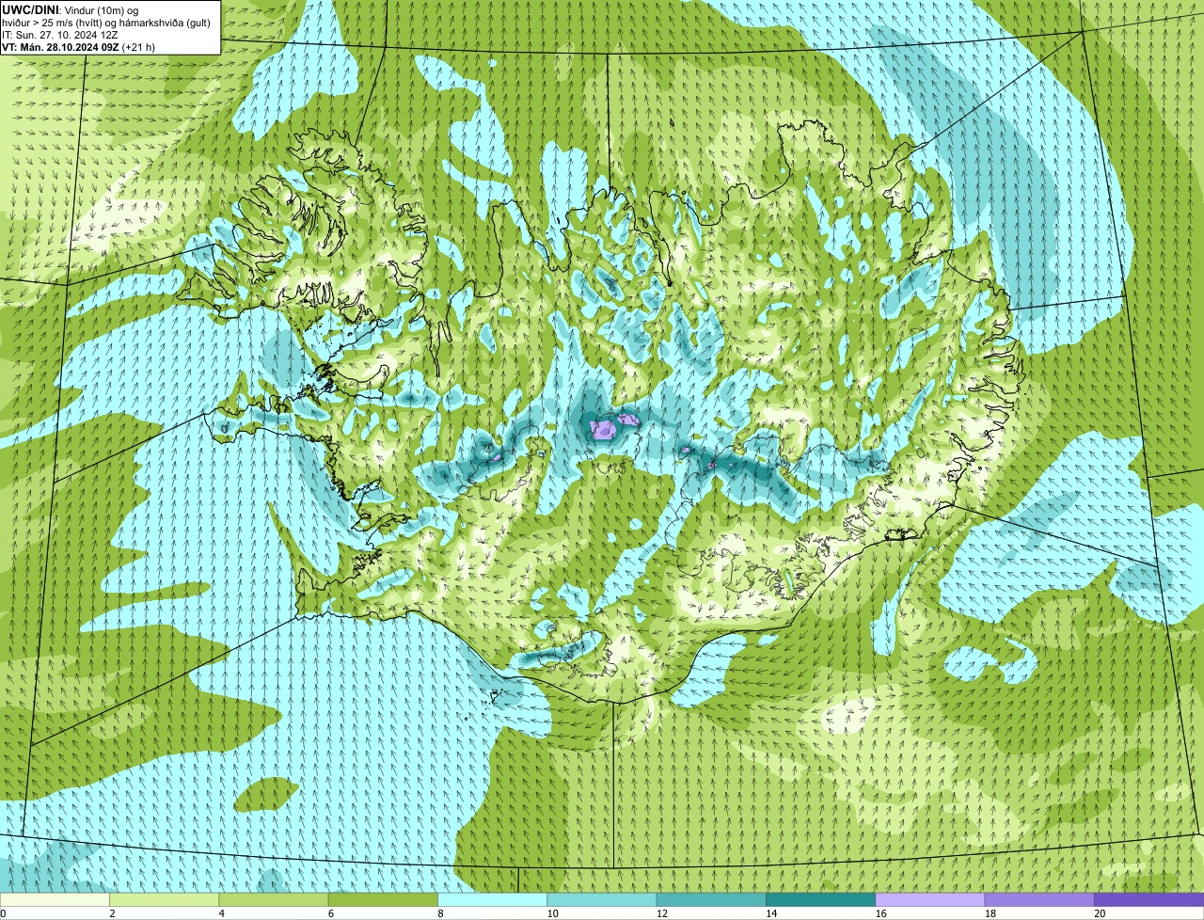Click the 18–20 m/s purple legend swatch
The width and height of the screenshot is (1204, 920).
[x=1038, y=899]
